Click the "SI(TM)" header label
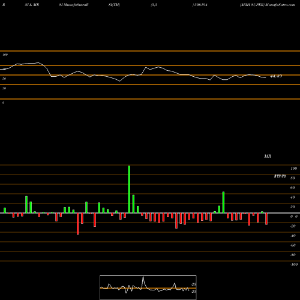The width and height of the screenshot is (300, 300). [x=114, y=5]
